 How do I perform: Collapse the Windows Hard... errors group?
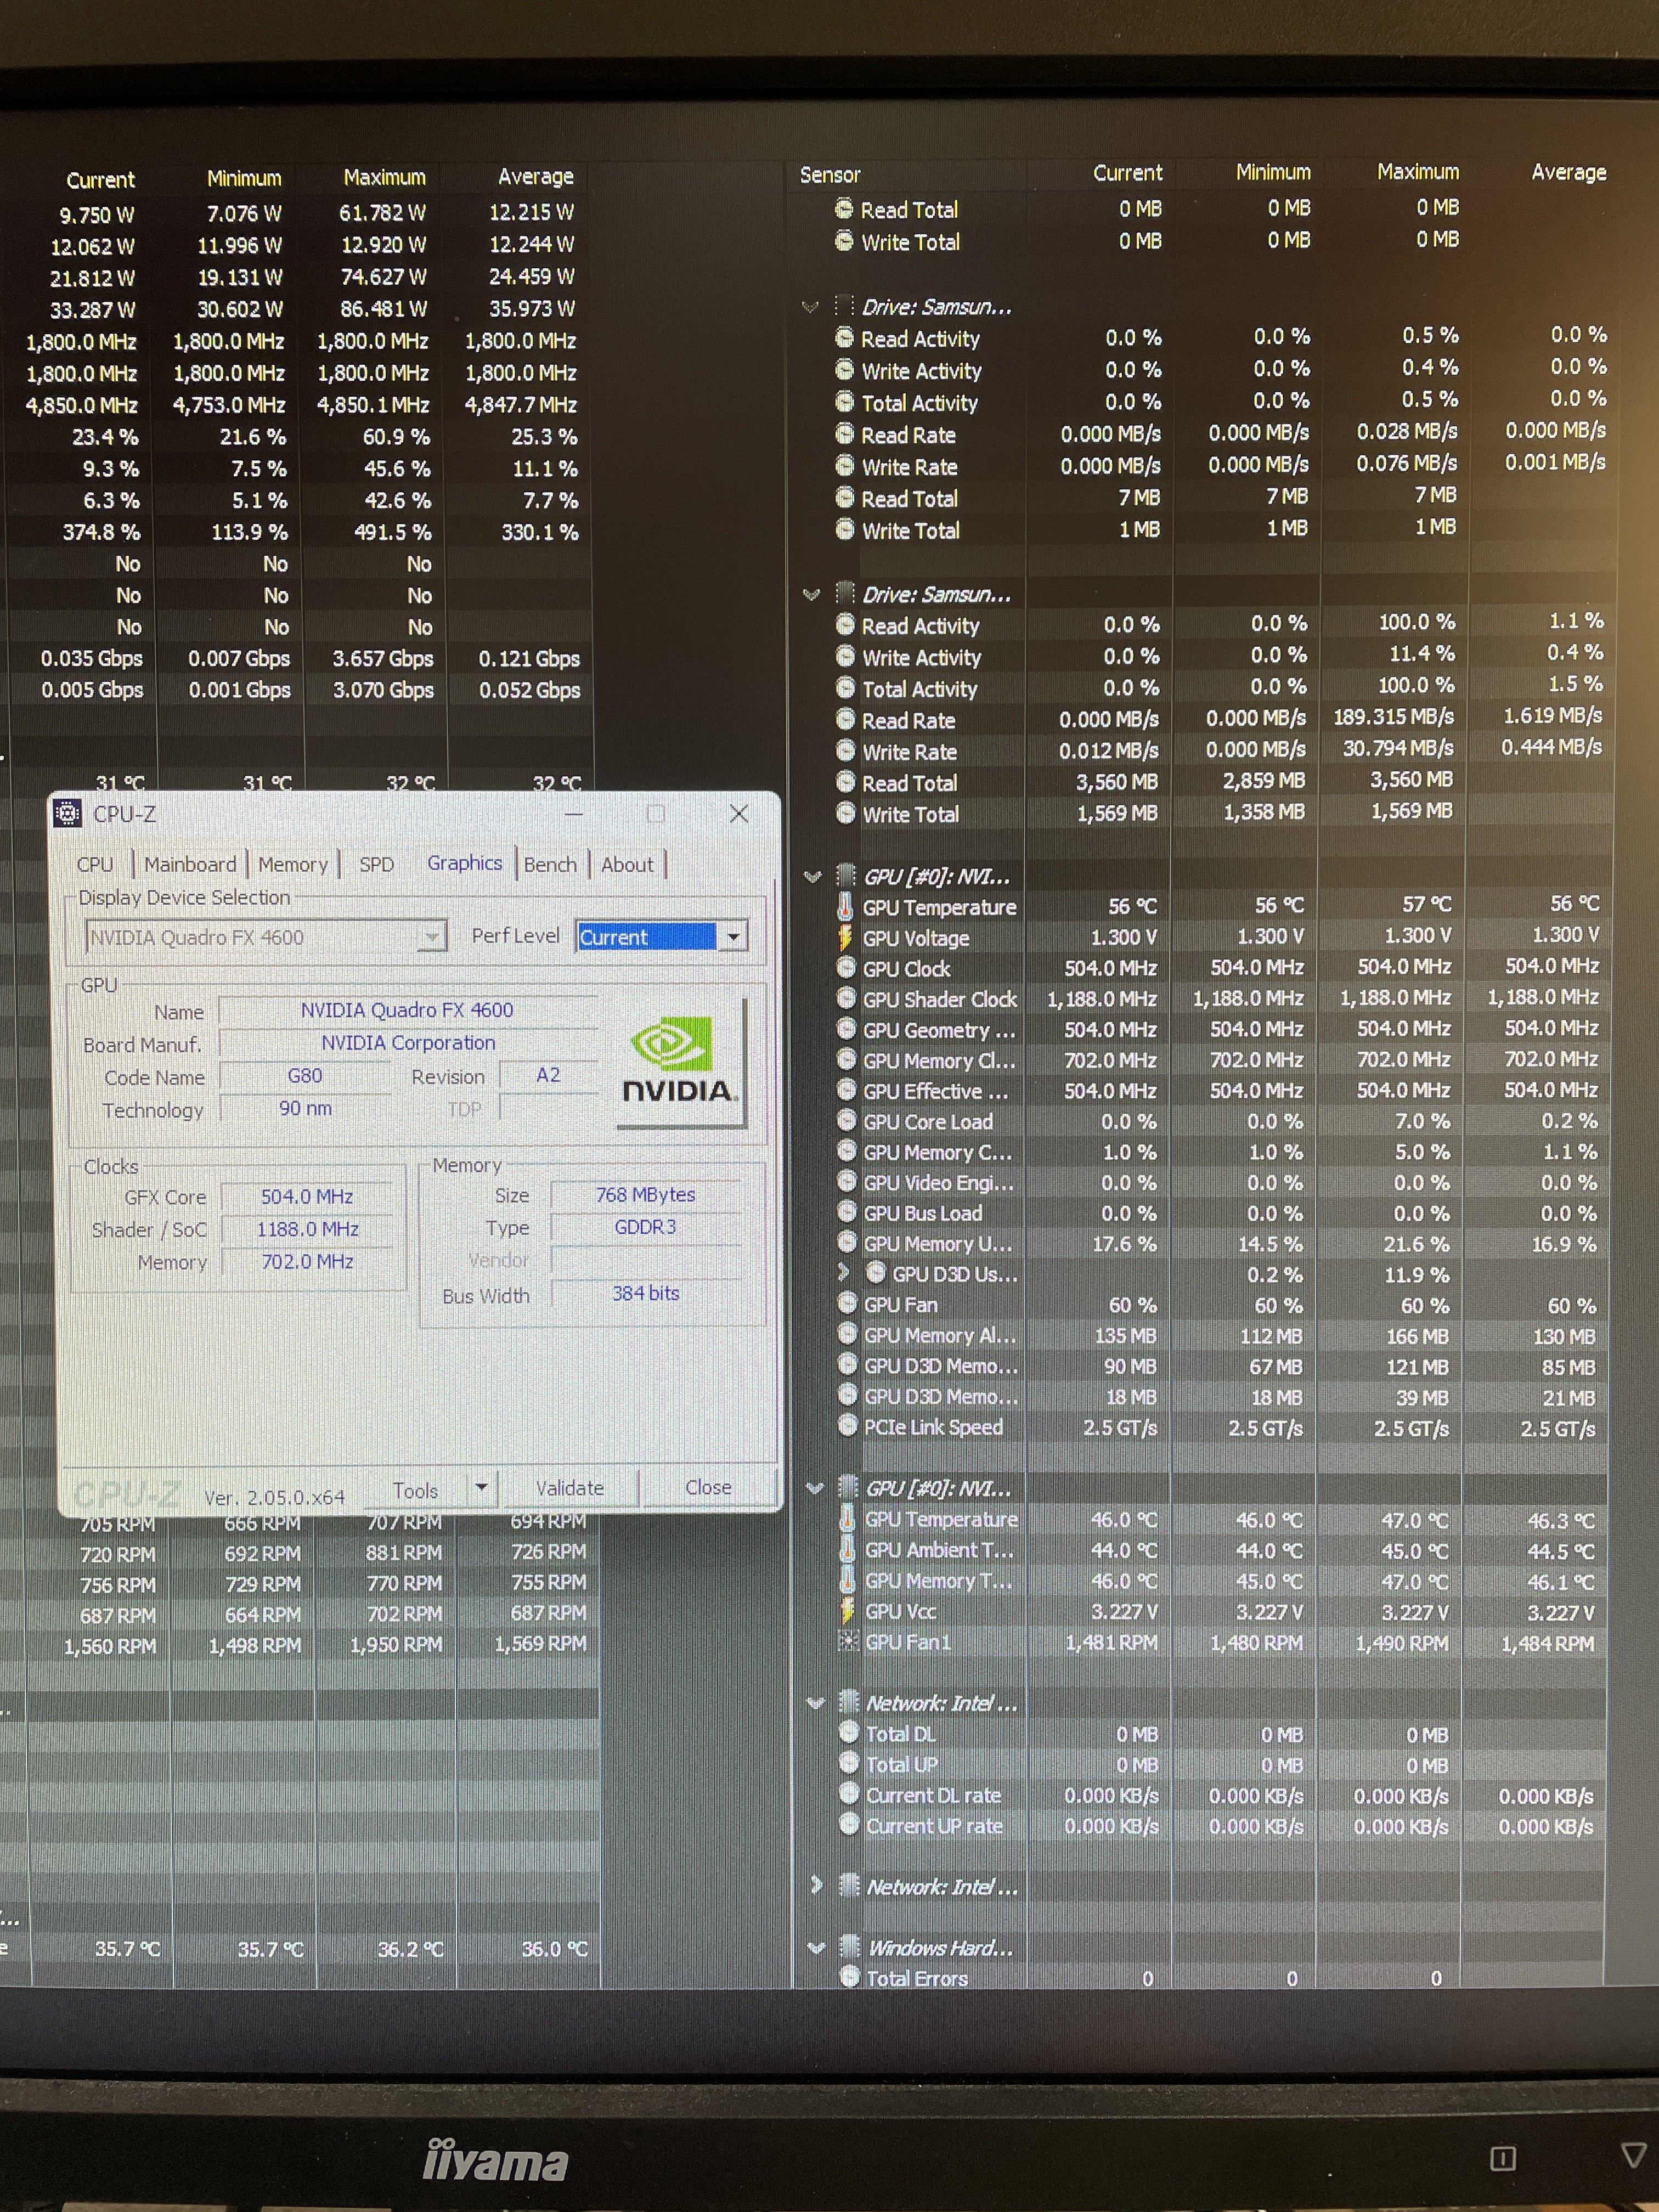pyautogui.click(x=817, y=1947)
